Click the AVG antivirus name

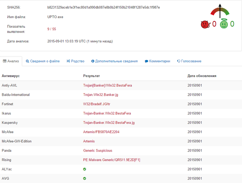6,178
